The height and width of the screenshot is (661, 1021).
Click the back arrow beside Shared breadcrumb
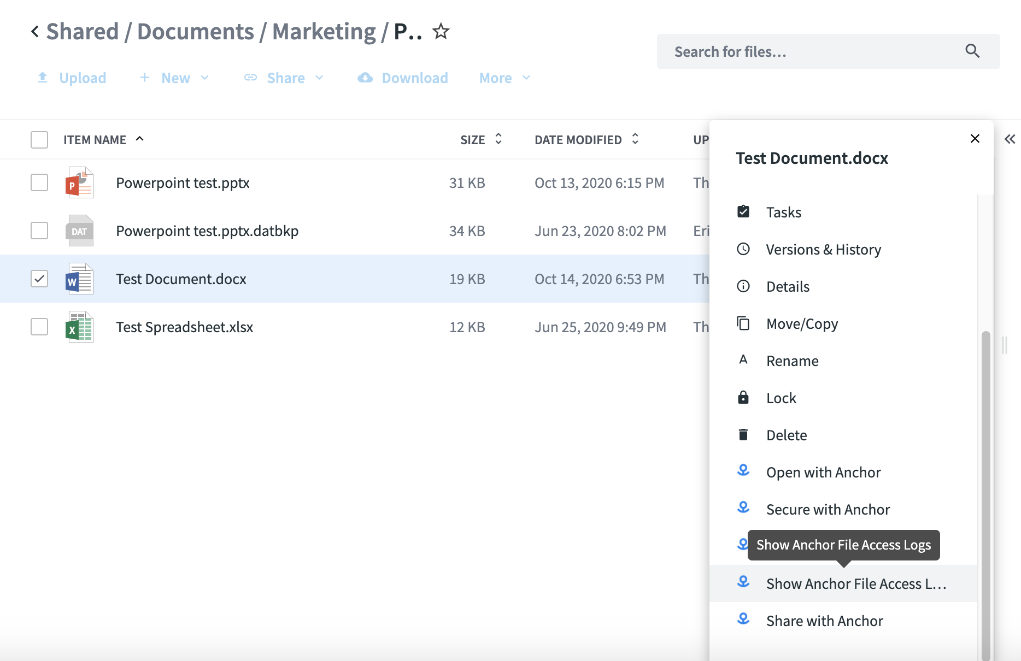(x=35, y=32)
